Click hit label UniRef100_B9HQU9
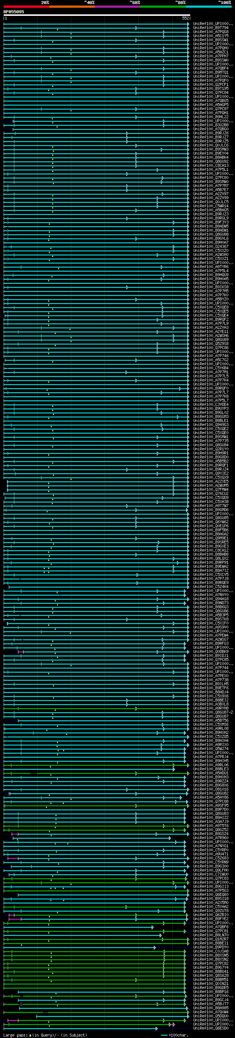235x1038 pixels. [211, 275]
